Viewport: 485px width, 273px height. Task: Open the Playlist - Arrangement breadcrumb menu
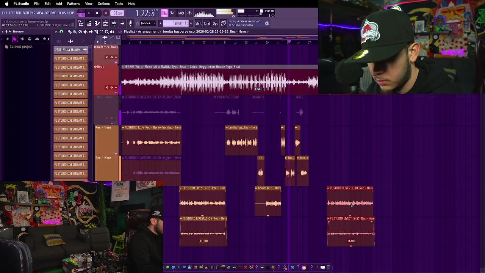(141, 31)
